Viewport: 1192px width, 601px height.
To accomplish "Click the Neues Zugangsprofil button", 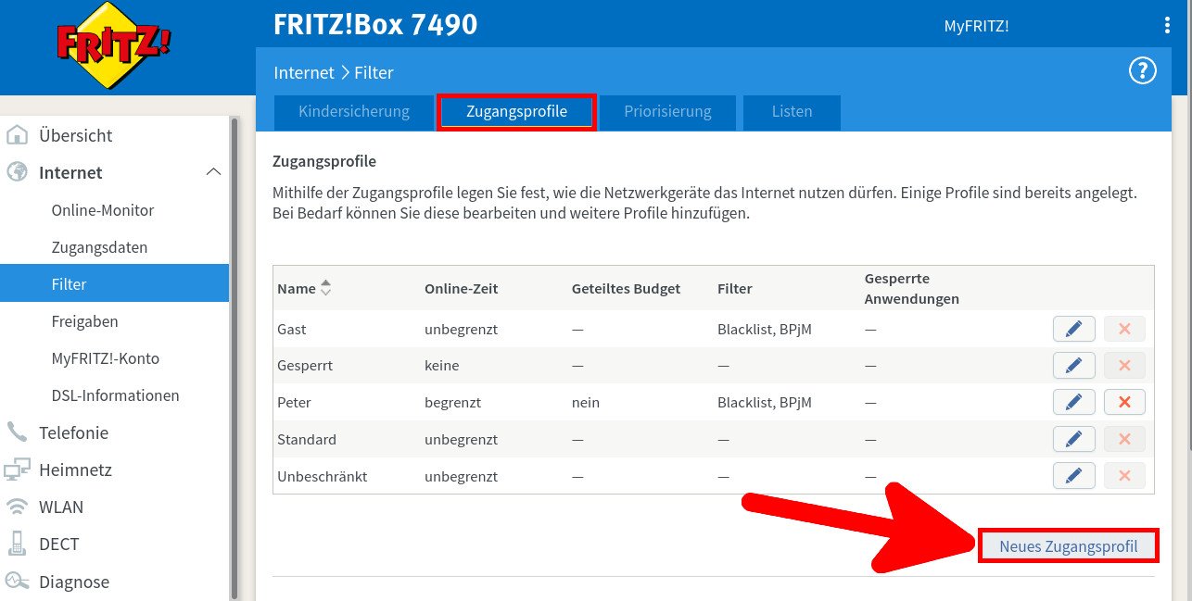I will [x=1068, y=546].
